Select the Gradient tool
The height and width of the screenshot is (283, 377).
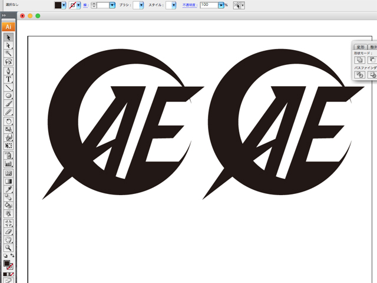(x=8, y=181)
